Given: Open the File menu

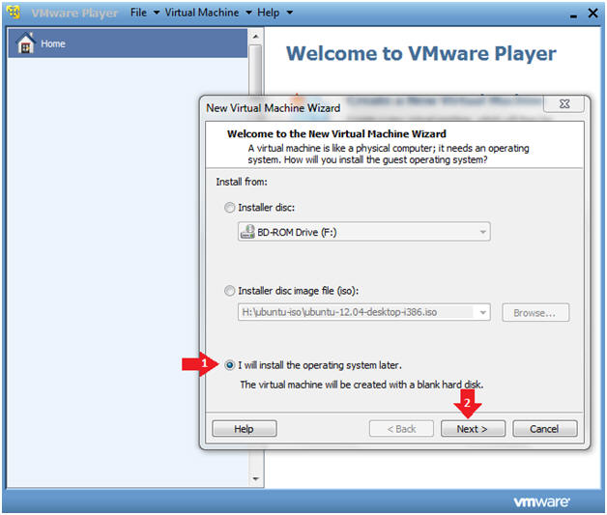Looking at the screenshot, I should point(145,13).
